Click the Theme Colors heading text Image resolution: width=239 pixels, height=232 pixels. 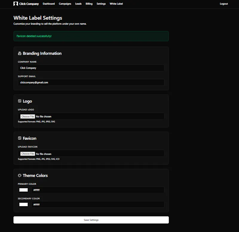35,176
